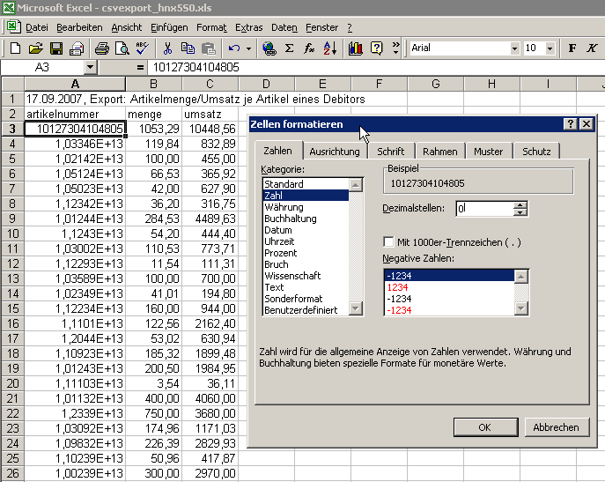Increase Dezimalstellen with the up spinner
The width and height of the screenshot is (605, 482).
coord(520,205)
